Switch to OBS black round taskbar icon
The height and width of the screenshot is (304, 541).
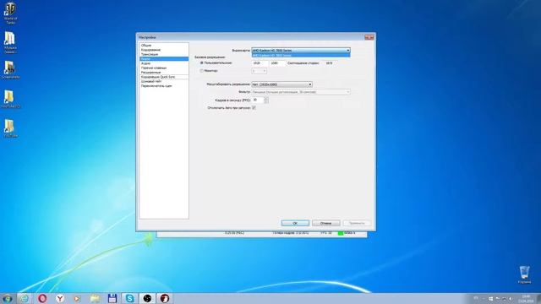[x=147, y=298]
